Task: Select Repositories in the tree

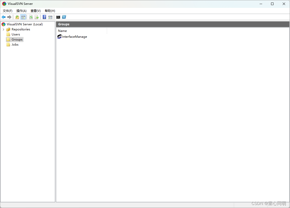Action: tap(21, 29)
